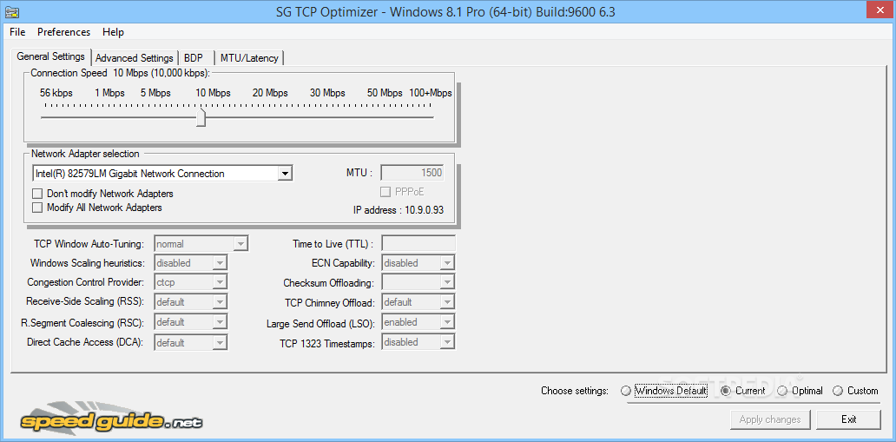Viewport: 896px width, 442px height.
Task: Switch to the Advanced Settings tab
Action: coord(135,58)
